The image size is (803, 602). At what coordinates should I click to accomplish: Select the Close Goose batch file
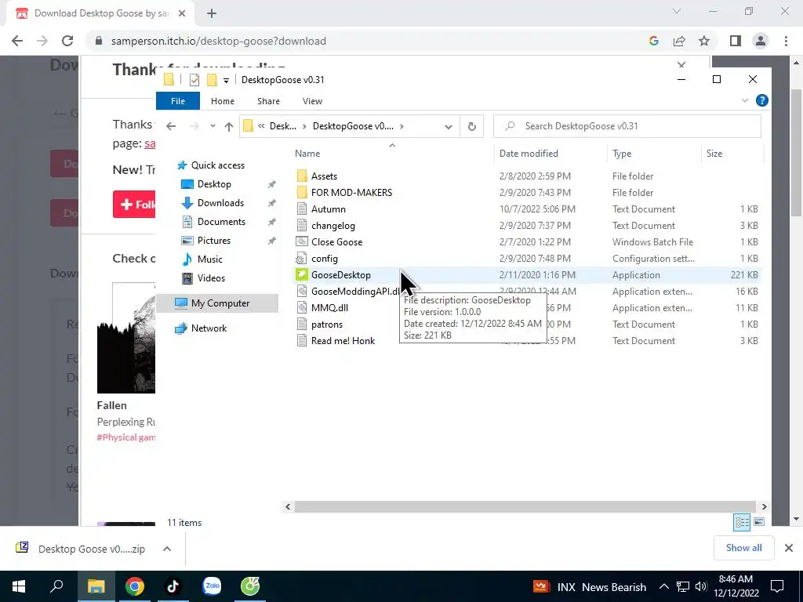tap(336, 242)
